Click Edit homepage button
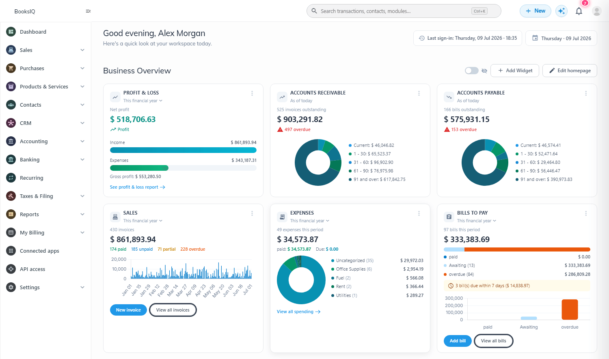 point(570,71)
